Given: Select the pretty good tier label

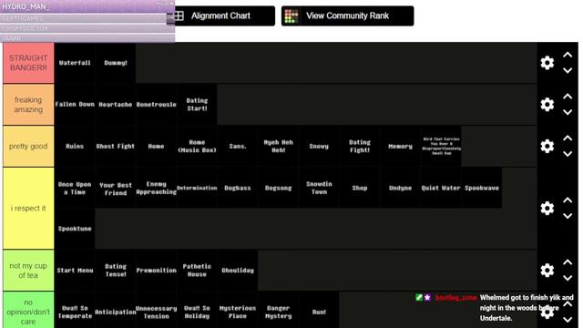Looking at the screenshot, I should tap(28, 146).
